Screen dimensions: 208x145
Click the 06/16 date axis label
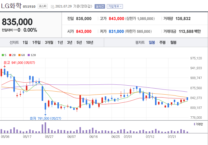click(x=93, y=137)
